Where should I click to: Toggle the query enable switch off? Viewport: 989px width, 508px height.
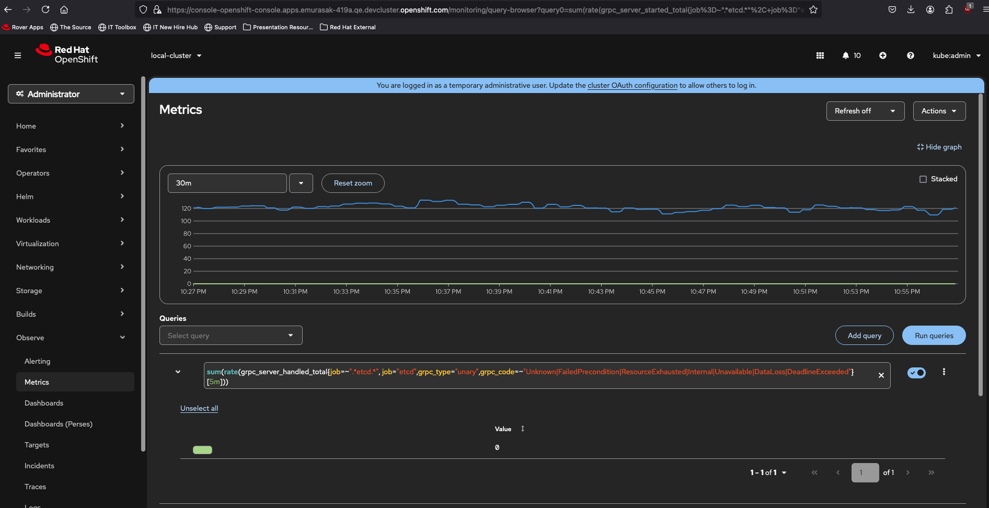[x=916, y=373]
